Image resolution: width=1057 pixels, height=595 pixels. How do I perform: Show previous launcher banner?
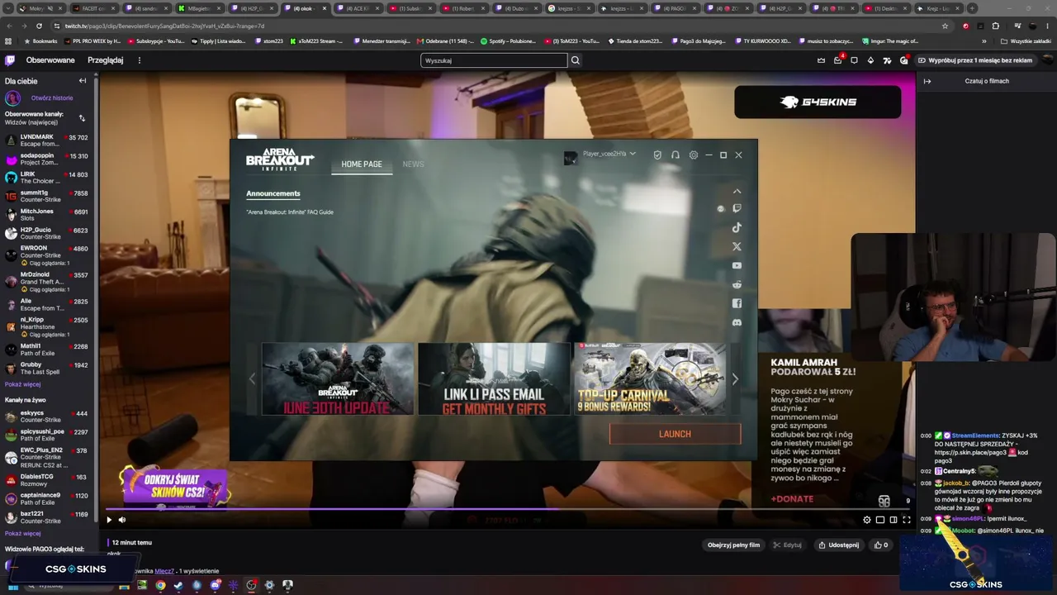point(253,379)
